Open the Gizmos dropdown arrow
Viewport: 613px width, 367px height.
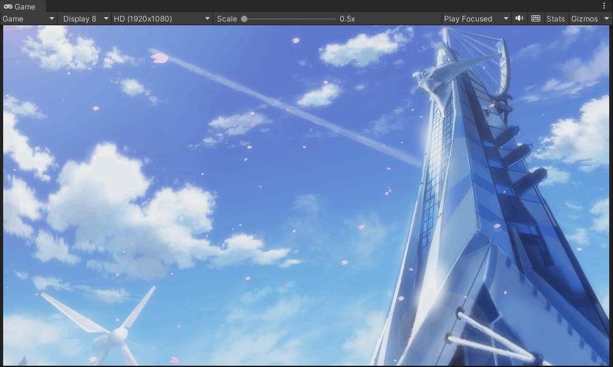click(x=607, y=19)
